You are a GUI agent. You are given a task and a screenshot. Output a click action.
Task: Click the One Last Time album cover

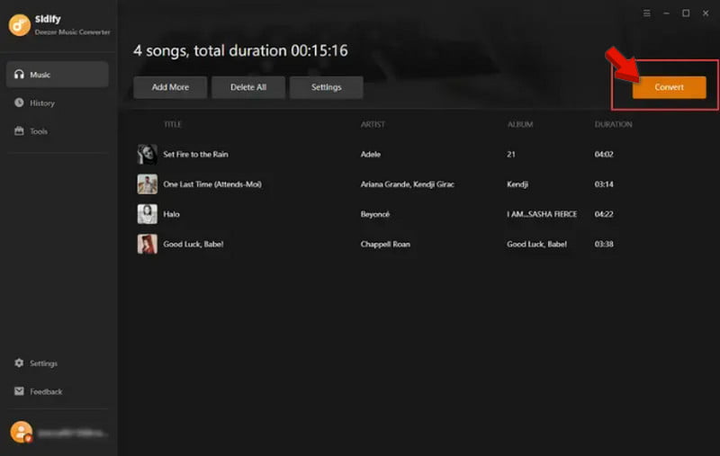click(x=148, y=184)
